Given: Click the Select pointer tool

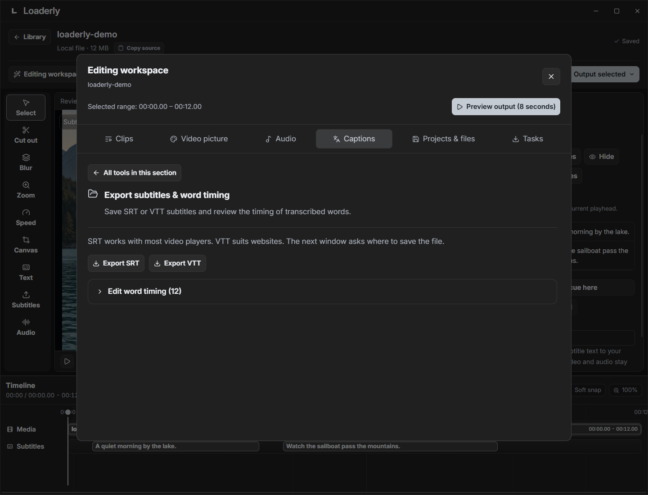Looking at the screenshot, I should tap(26, 108).
